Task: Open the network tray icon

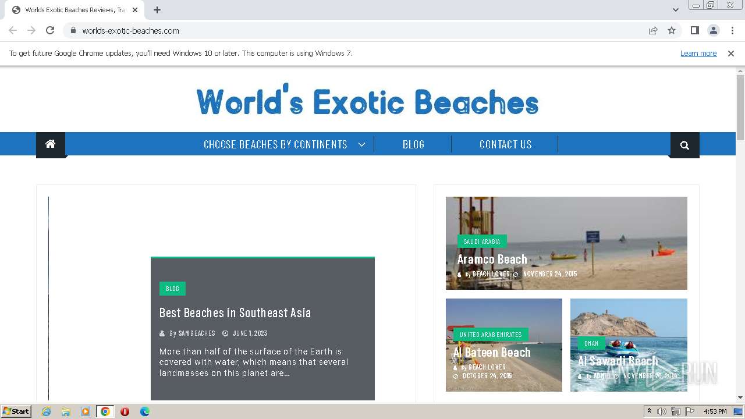Action: 676,411
